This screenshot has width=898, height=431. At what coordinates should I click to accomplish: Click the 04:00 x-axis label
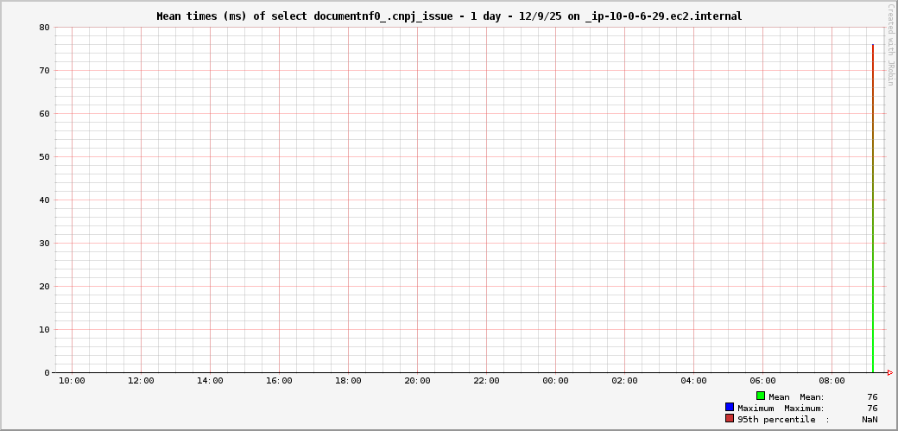pyautogui.click(x=693, y=381)
